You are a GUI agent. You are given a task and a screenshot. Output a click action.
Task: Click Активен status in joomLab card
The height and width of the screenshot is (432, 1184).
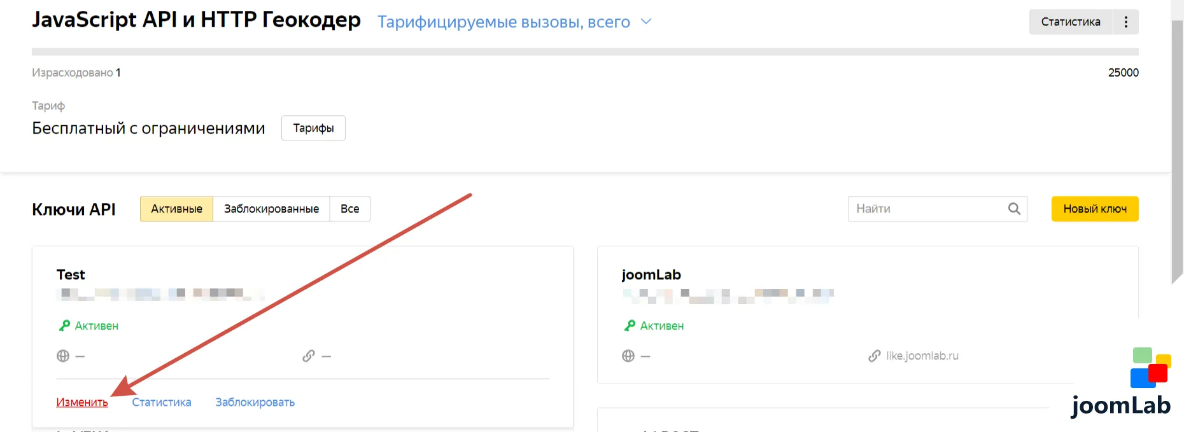tap(662, 326)
